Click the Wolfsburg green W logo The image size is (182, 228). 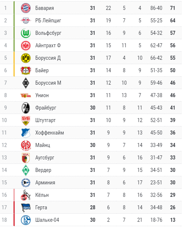tap(26, 33)
